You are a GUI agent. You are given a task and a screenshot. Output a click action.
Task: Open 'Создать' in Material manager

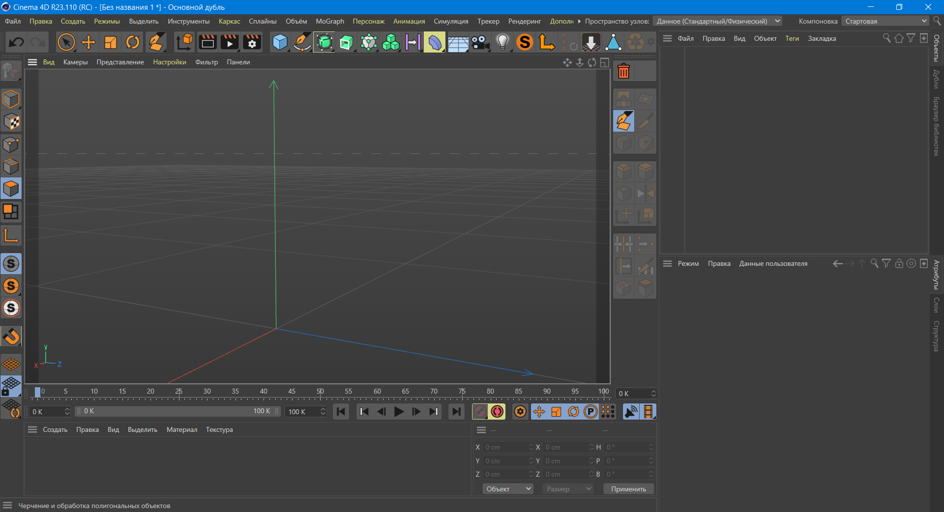pyautogui.click(x=55, y=429)
